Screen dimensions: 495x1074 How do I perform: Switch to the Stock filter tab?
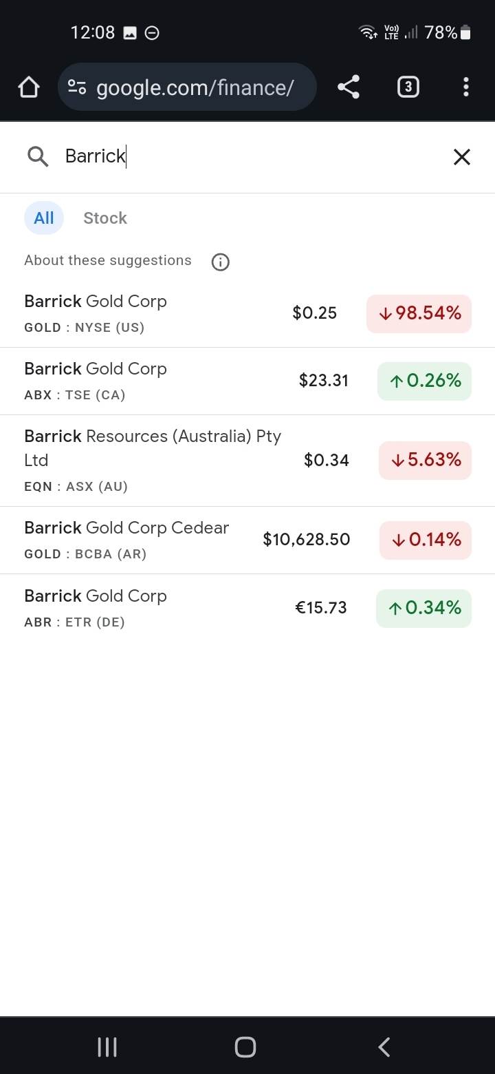pos(105,218)
